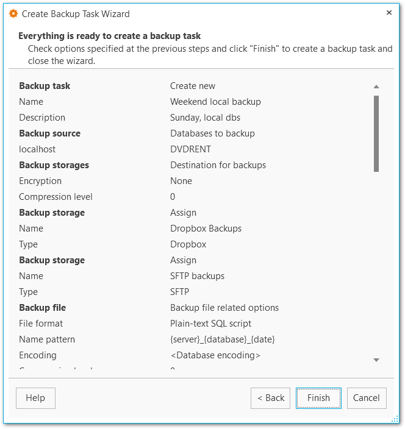The image size is (405, 429).
Task: Click Finish to create the backup task
Action: pyautogui.click(x=318, y=398)
